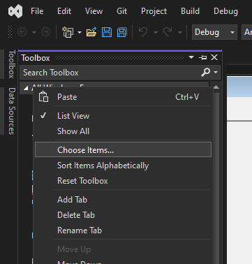
Task: Choose Sort Items Alphabetically
Action: [123, 166]
